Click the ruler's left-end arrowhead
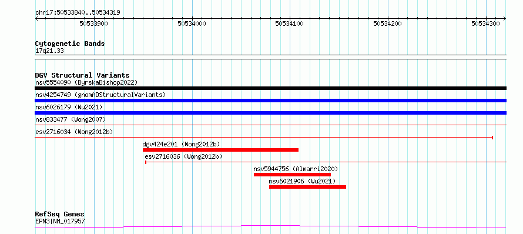This screenshot has height=234, width=523. coord(36,19)
